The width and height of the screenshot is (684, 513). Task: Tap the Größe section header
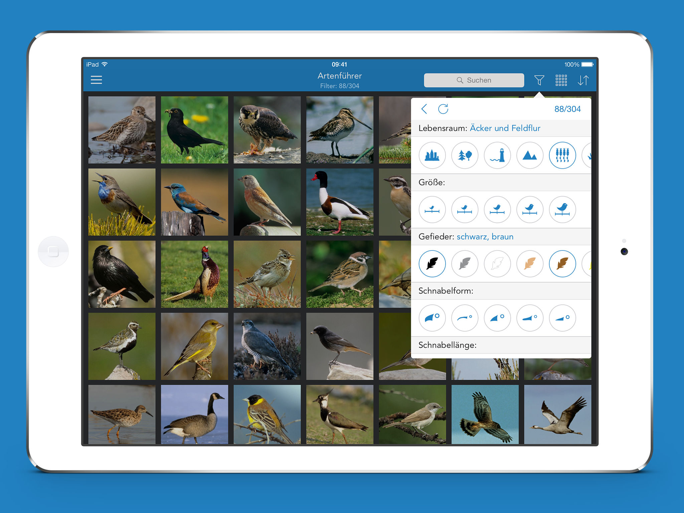[x=432, y=182]
